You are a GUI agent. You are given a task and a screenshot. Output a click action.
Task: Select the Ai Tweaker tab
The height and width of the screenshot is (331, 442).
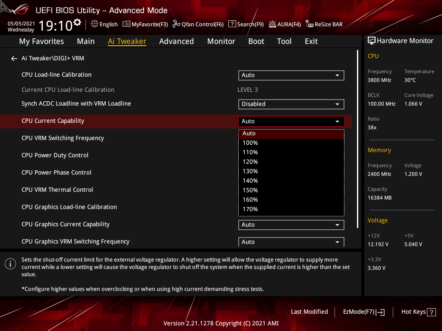[127, 41]
